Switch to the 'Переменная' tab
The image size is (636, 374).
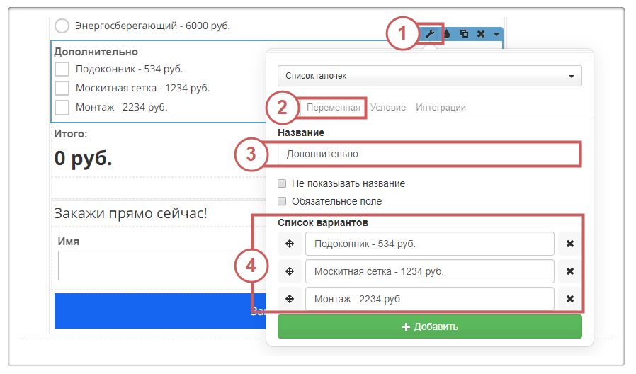[334, 108]
